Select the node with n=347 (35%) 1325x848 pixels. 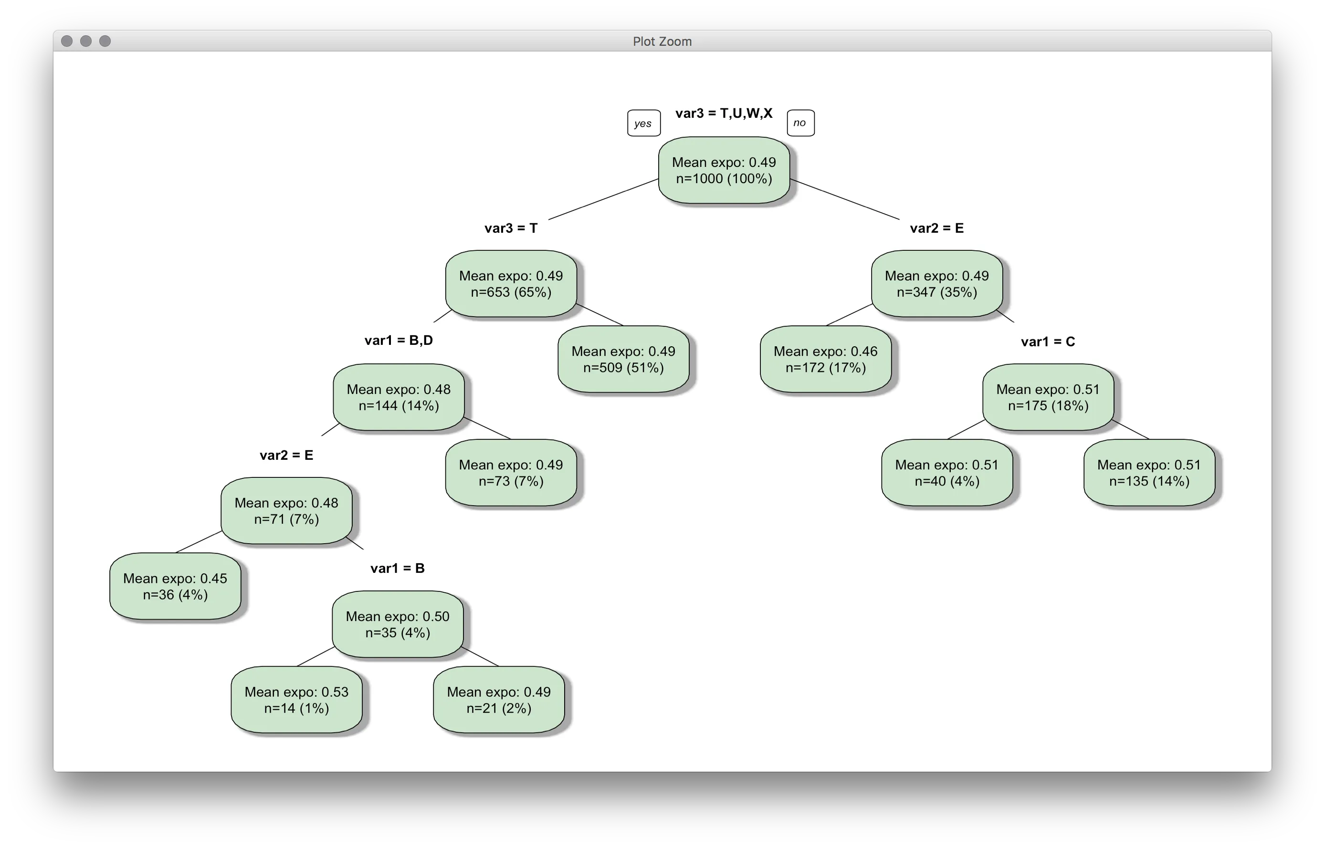click(x=936, y=284)
